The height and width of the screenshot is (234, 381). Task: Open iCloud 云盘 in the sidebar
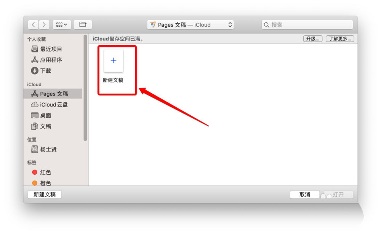click(53, 105)
